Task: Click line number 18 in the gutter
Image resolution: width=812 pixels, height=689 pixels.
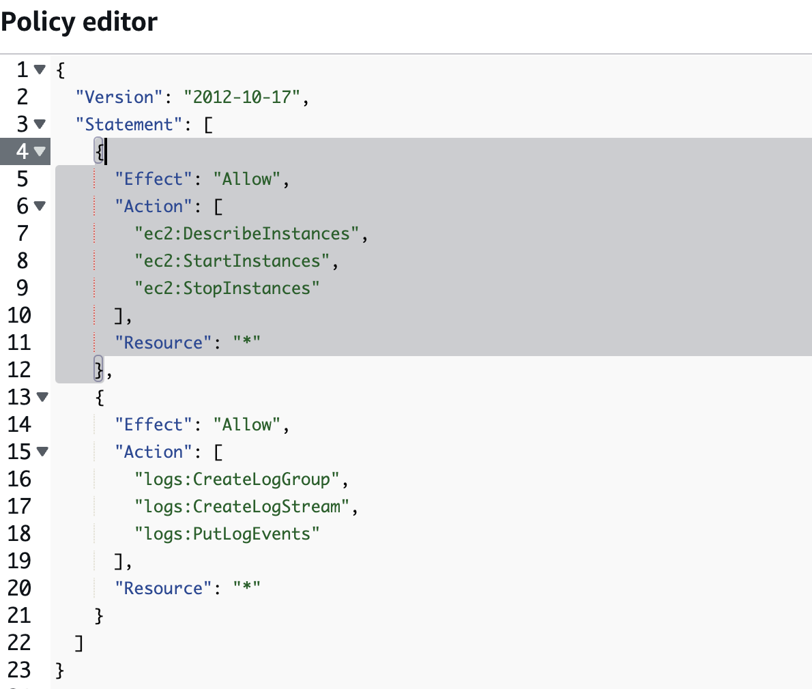Action: pyautogui.click(x=19, y=533)
